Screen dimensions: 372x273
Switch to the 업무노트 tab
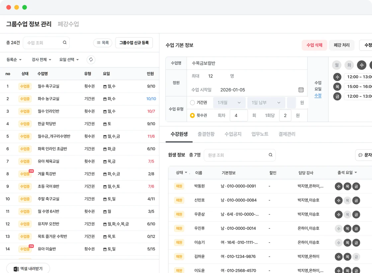(x=260, y=134)
